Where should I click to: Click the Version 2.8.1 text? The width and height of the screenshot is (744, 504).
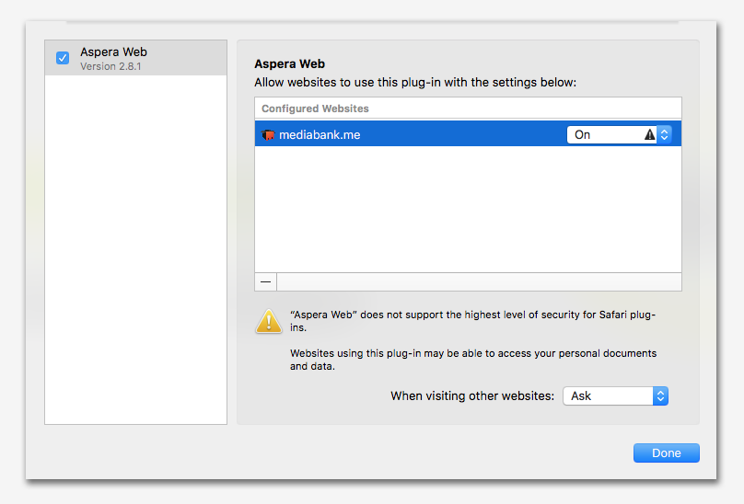(x=110, y=66)
